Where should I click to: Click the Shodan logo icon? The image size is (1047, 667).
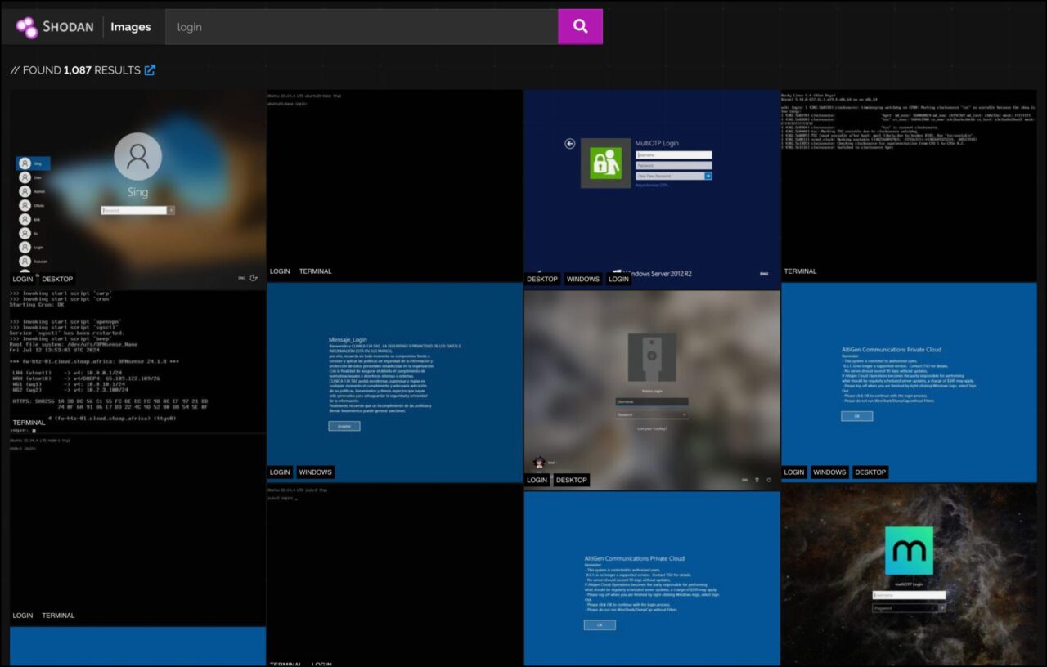tap(27, 27)
